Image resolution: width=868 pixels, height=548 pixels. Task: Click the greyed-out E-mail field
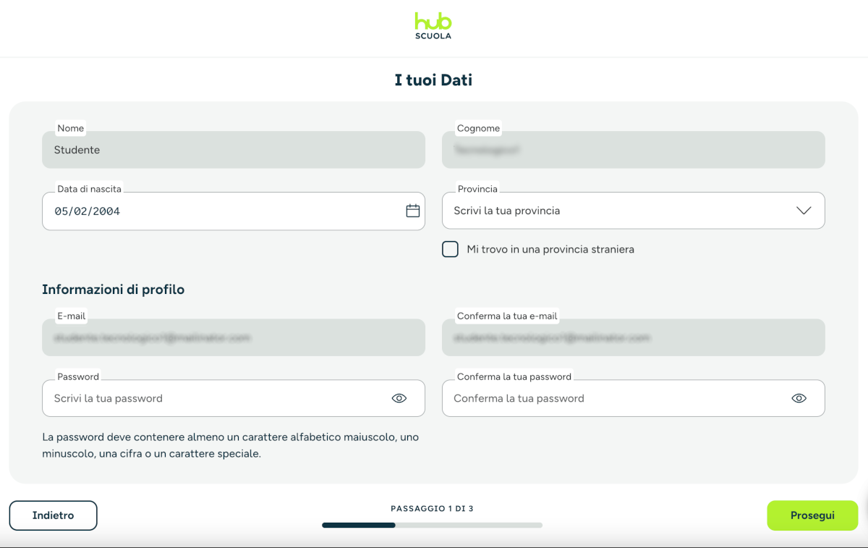pos(234,337)
